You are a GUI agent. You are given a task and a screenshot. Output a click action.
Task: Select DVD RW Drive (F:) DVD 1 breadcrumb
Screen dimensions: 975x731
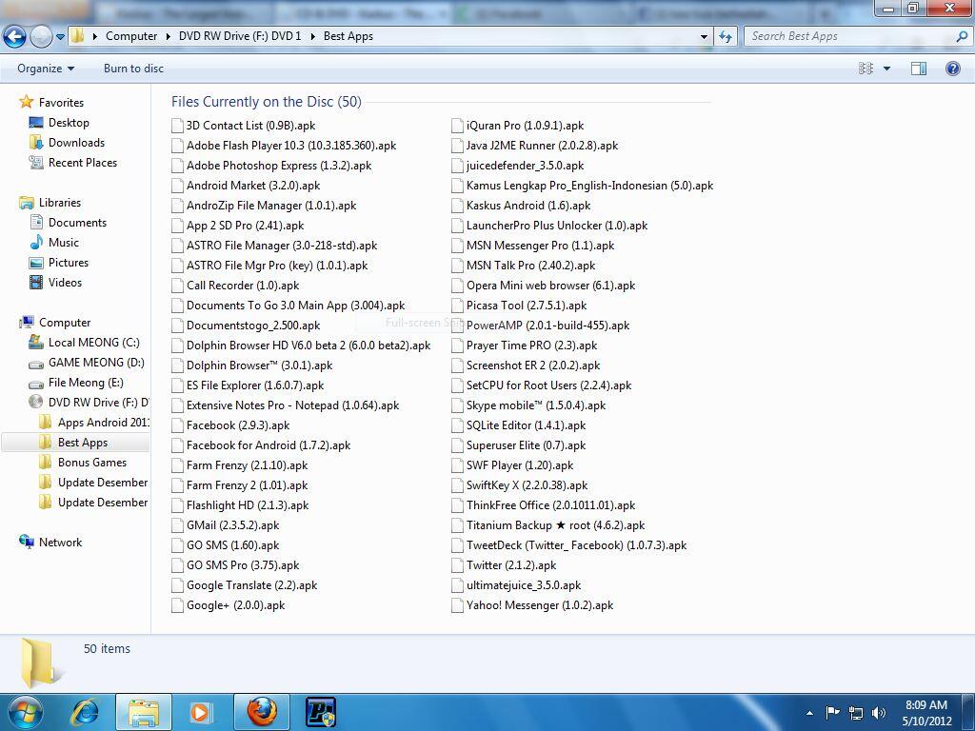(240, 36)
